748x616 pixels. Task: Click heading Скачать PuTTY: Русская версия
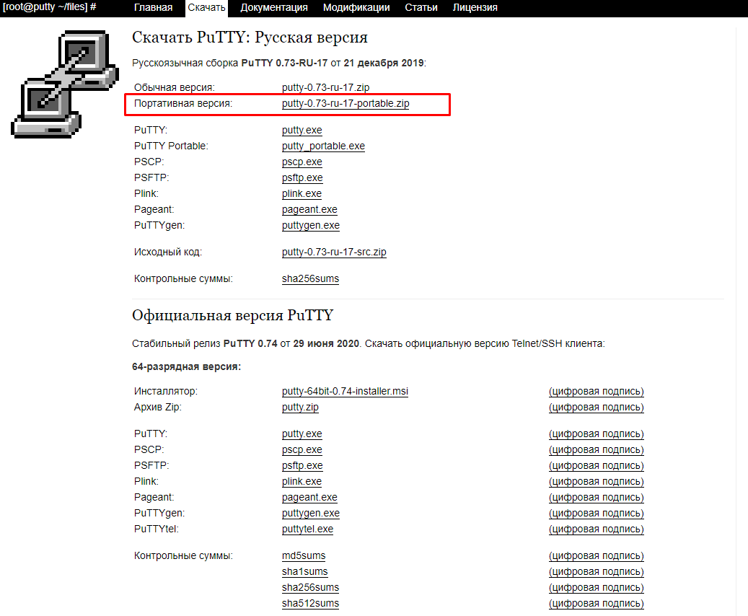point(250,38)
